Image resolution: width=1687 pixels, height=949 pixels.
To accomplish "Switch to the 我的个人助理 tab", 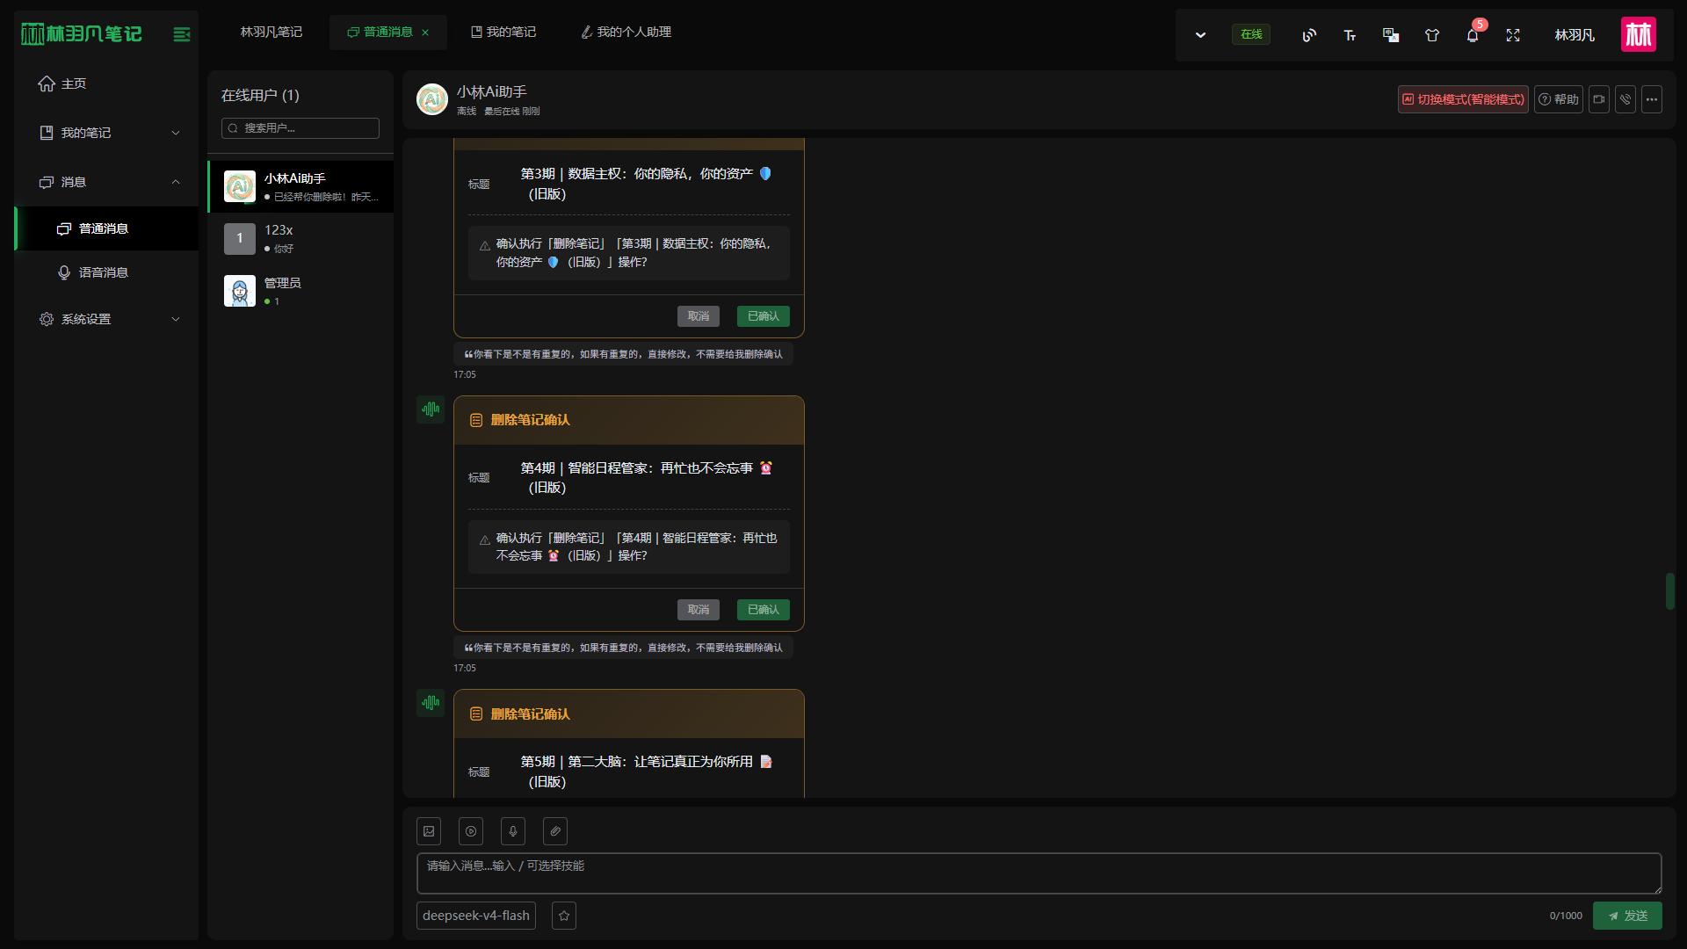I will pyautogui.click(x=626, y=33).
